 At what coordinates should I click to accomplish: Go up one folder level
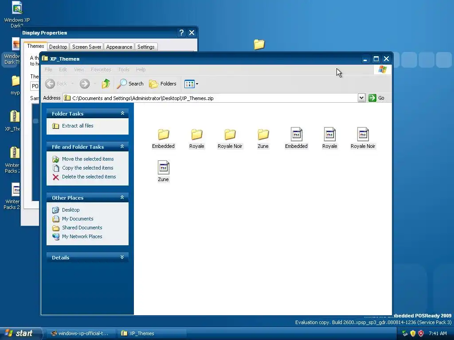pos(106,84)
